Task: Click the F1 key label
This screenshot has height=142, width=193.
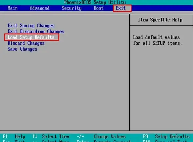Action: 5,136
